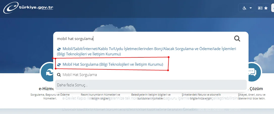This screenshot has height=114, width=274.
Task: Click sync icon beside Mobil/Sabit/İnternet result
Action: point(59,49)
